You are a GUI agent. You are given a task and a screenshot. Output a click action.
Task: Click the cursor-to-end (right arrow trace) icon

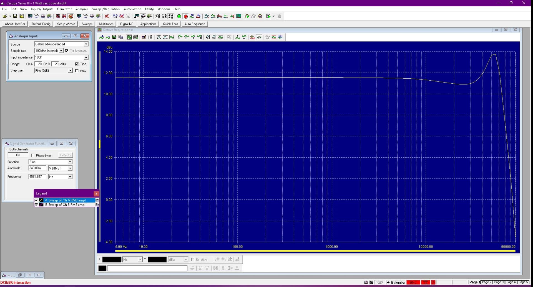[199, 37]
